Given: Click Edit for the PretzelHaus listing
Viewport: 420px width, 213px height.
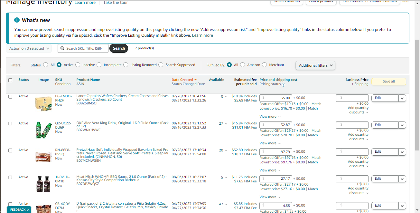Looking at the screenshot, I should [385, 152].
